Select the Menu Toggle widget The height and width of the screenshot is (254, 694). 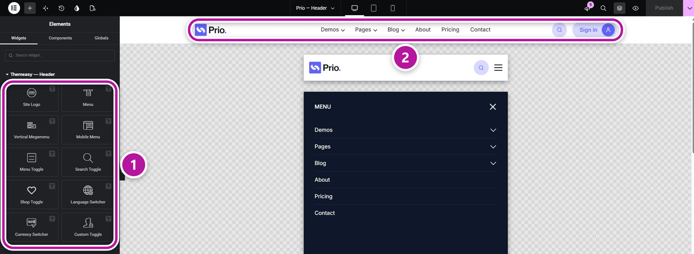[32, 162]
